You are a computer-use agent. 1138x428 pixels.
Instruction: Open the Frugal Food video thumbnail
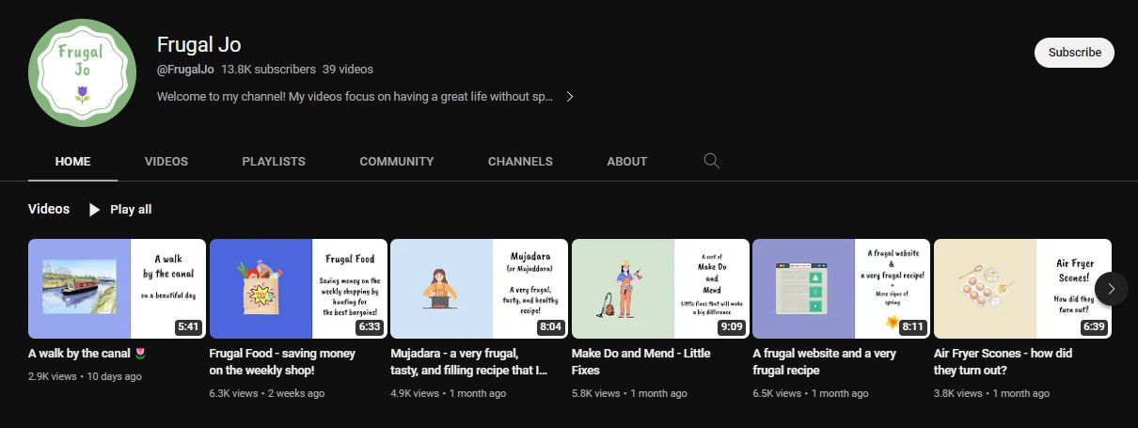(x=298, y=289)
